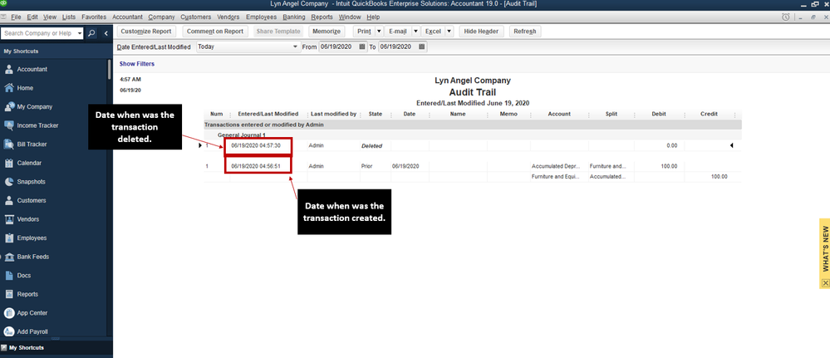Click the E-mail button
Screen dimensions: 830x358
[397, 32]
